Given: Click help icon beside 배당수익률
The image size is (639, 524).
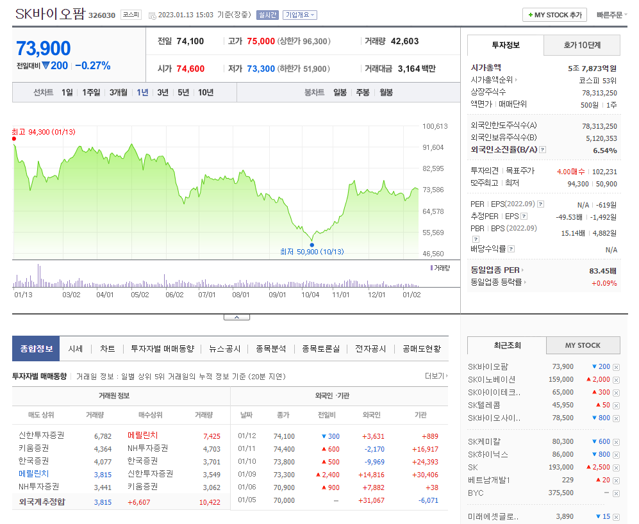Looking at the screenshot, I should tap(511, 249).
